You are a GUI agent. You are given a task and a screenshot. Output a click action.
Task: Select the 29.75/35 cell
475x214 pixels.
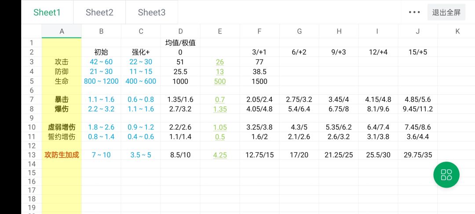point(418,155)
